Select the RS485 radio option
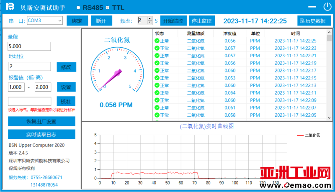 [x=78, y=8]
